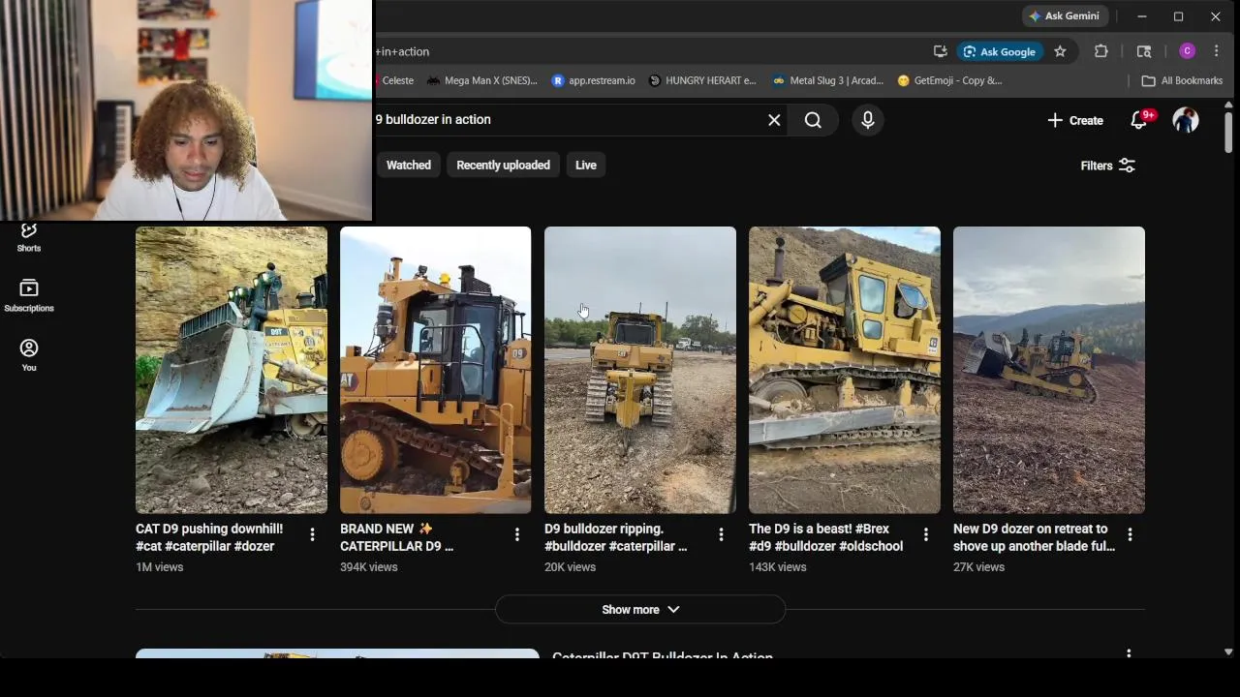The height and width of the screenshot is (697, 1240).
Task: Open the CAT D9 pushing downhill short thumbnail
Action: [x=232, y=370]
